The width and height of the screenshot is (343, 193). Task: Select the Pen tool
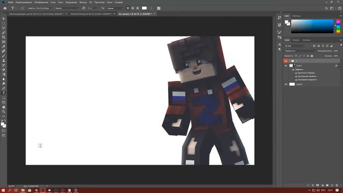[x=4, y=88]
